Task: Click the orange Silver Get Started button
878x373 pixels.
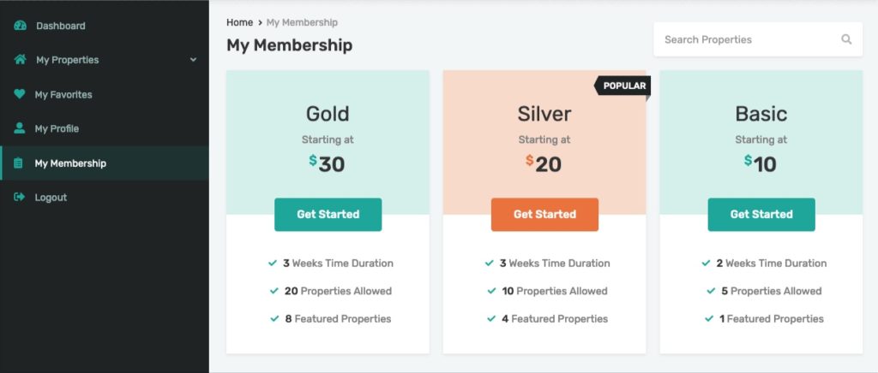Action: click(x=544, y=215)
